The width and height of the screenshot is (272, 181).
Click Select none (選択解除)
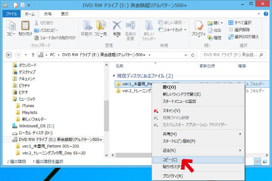239,30
